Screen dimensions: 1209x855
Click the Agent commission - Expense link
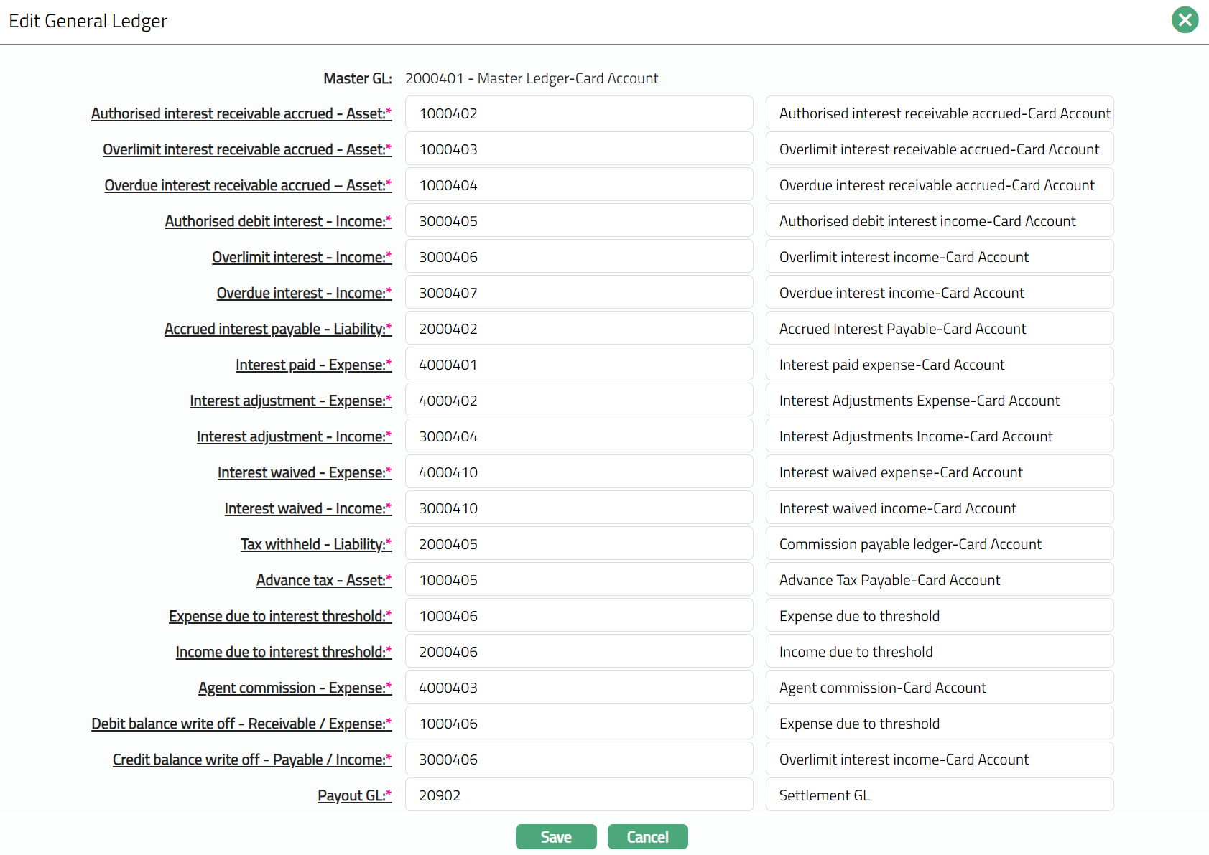click(x=295, y=688)
